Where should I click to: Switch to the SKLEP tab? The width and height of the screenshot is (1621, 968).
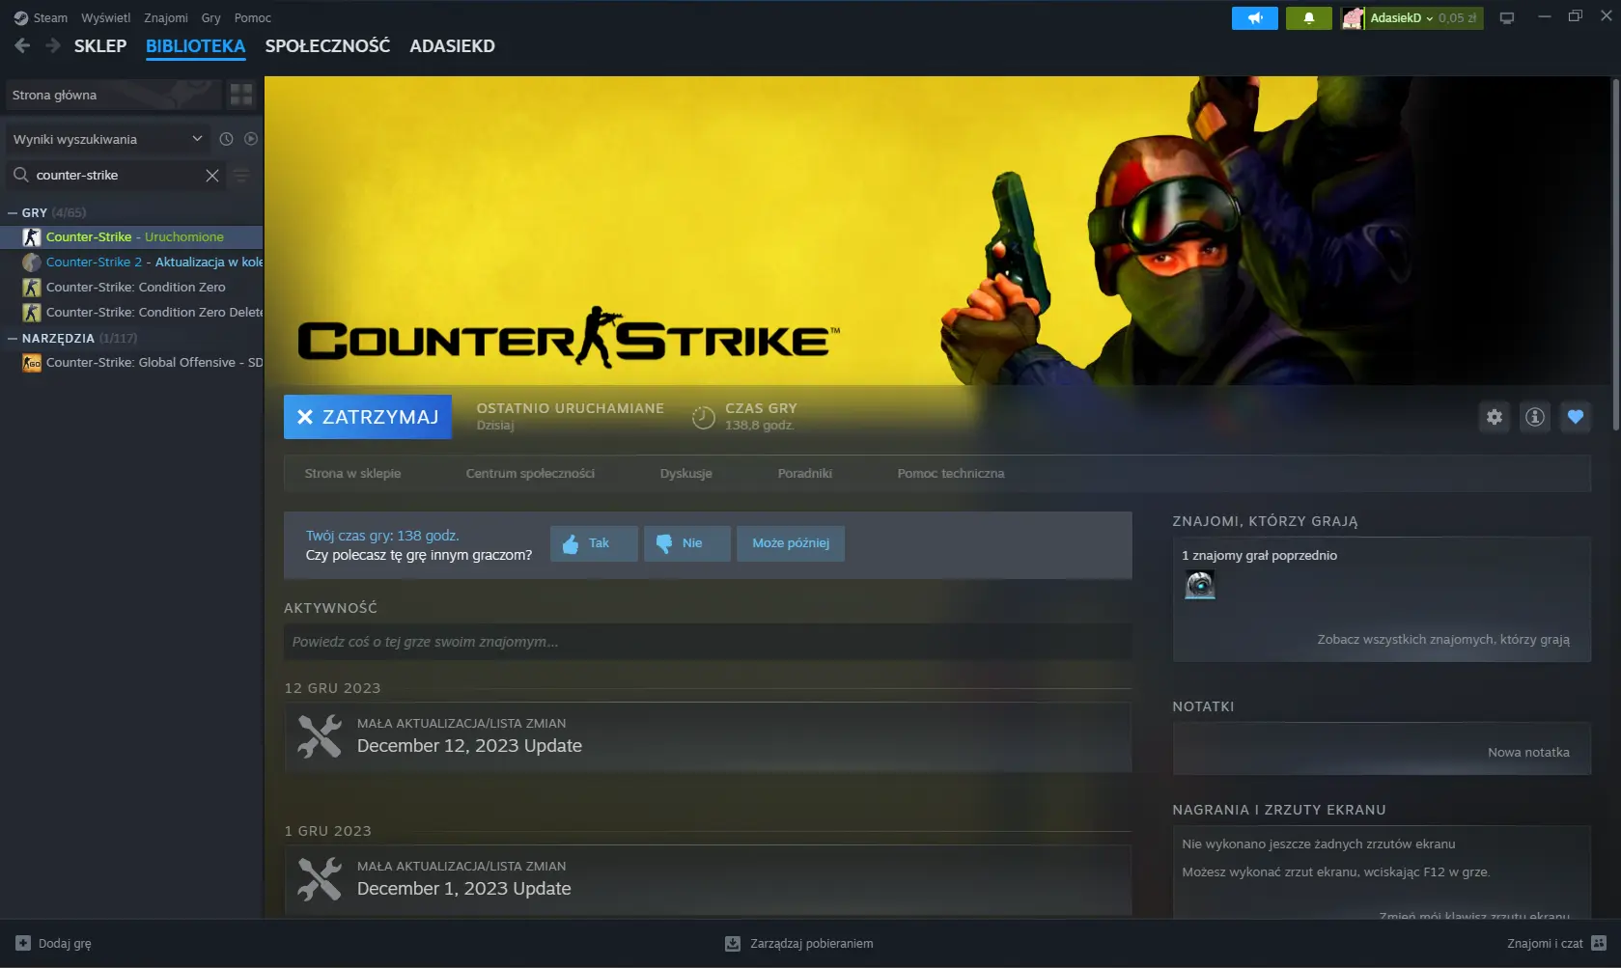pyautogui.click(x=100, y=46)
